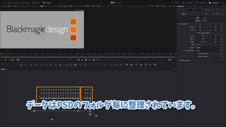Add a Camera 3D node
The height and width of the screenshot is (127, 226).
click(145, 65)
